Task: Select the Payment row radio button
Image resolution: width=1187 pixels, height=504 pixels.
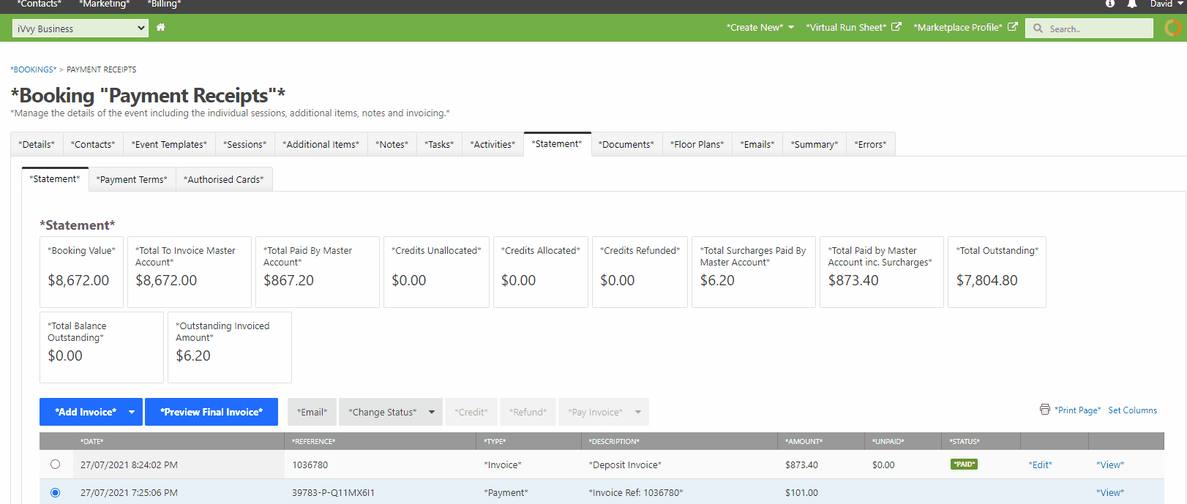Action: click(x=55, y=492)
